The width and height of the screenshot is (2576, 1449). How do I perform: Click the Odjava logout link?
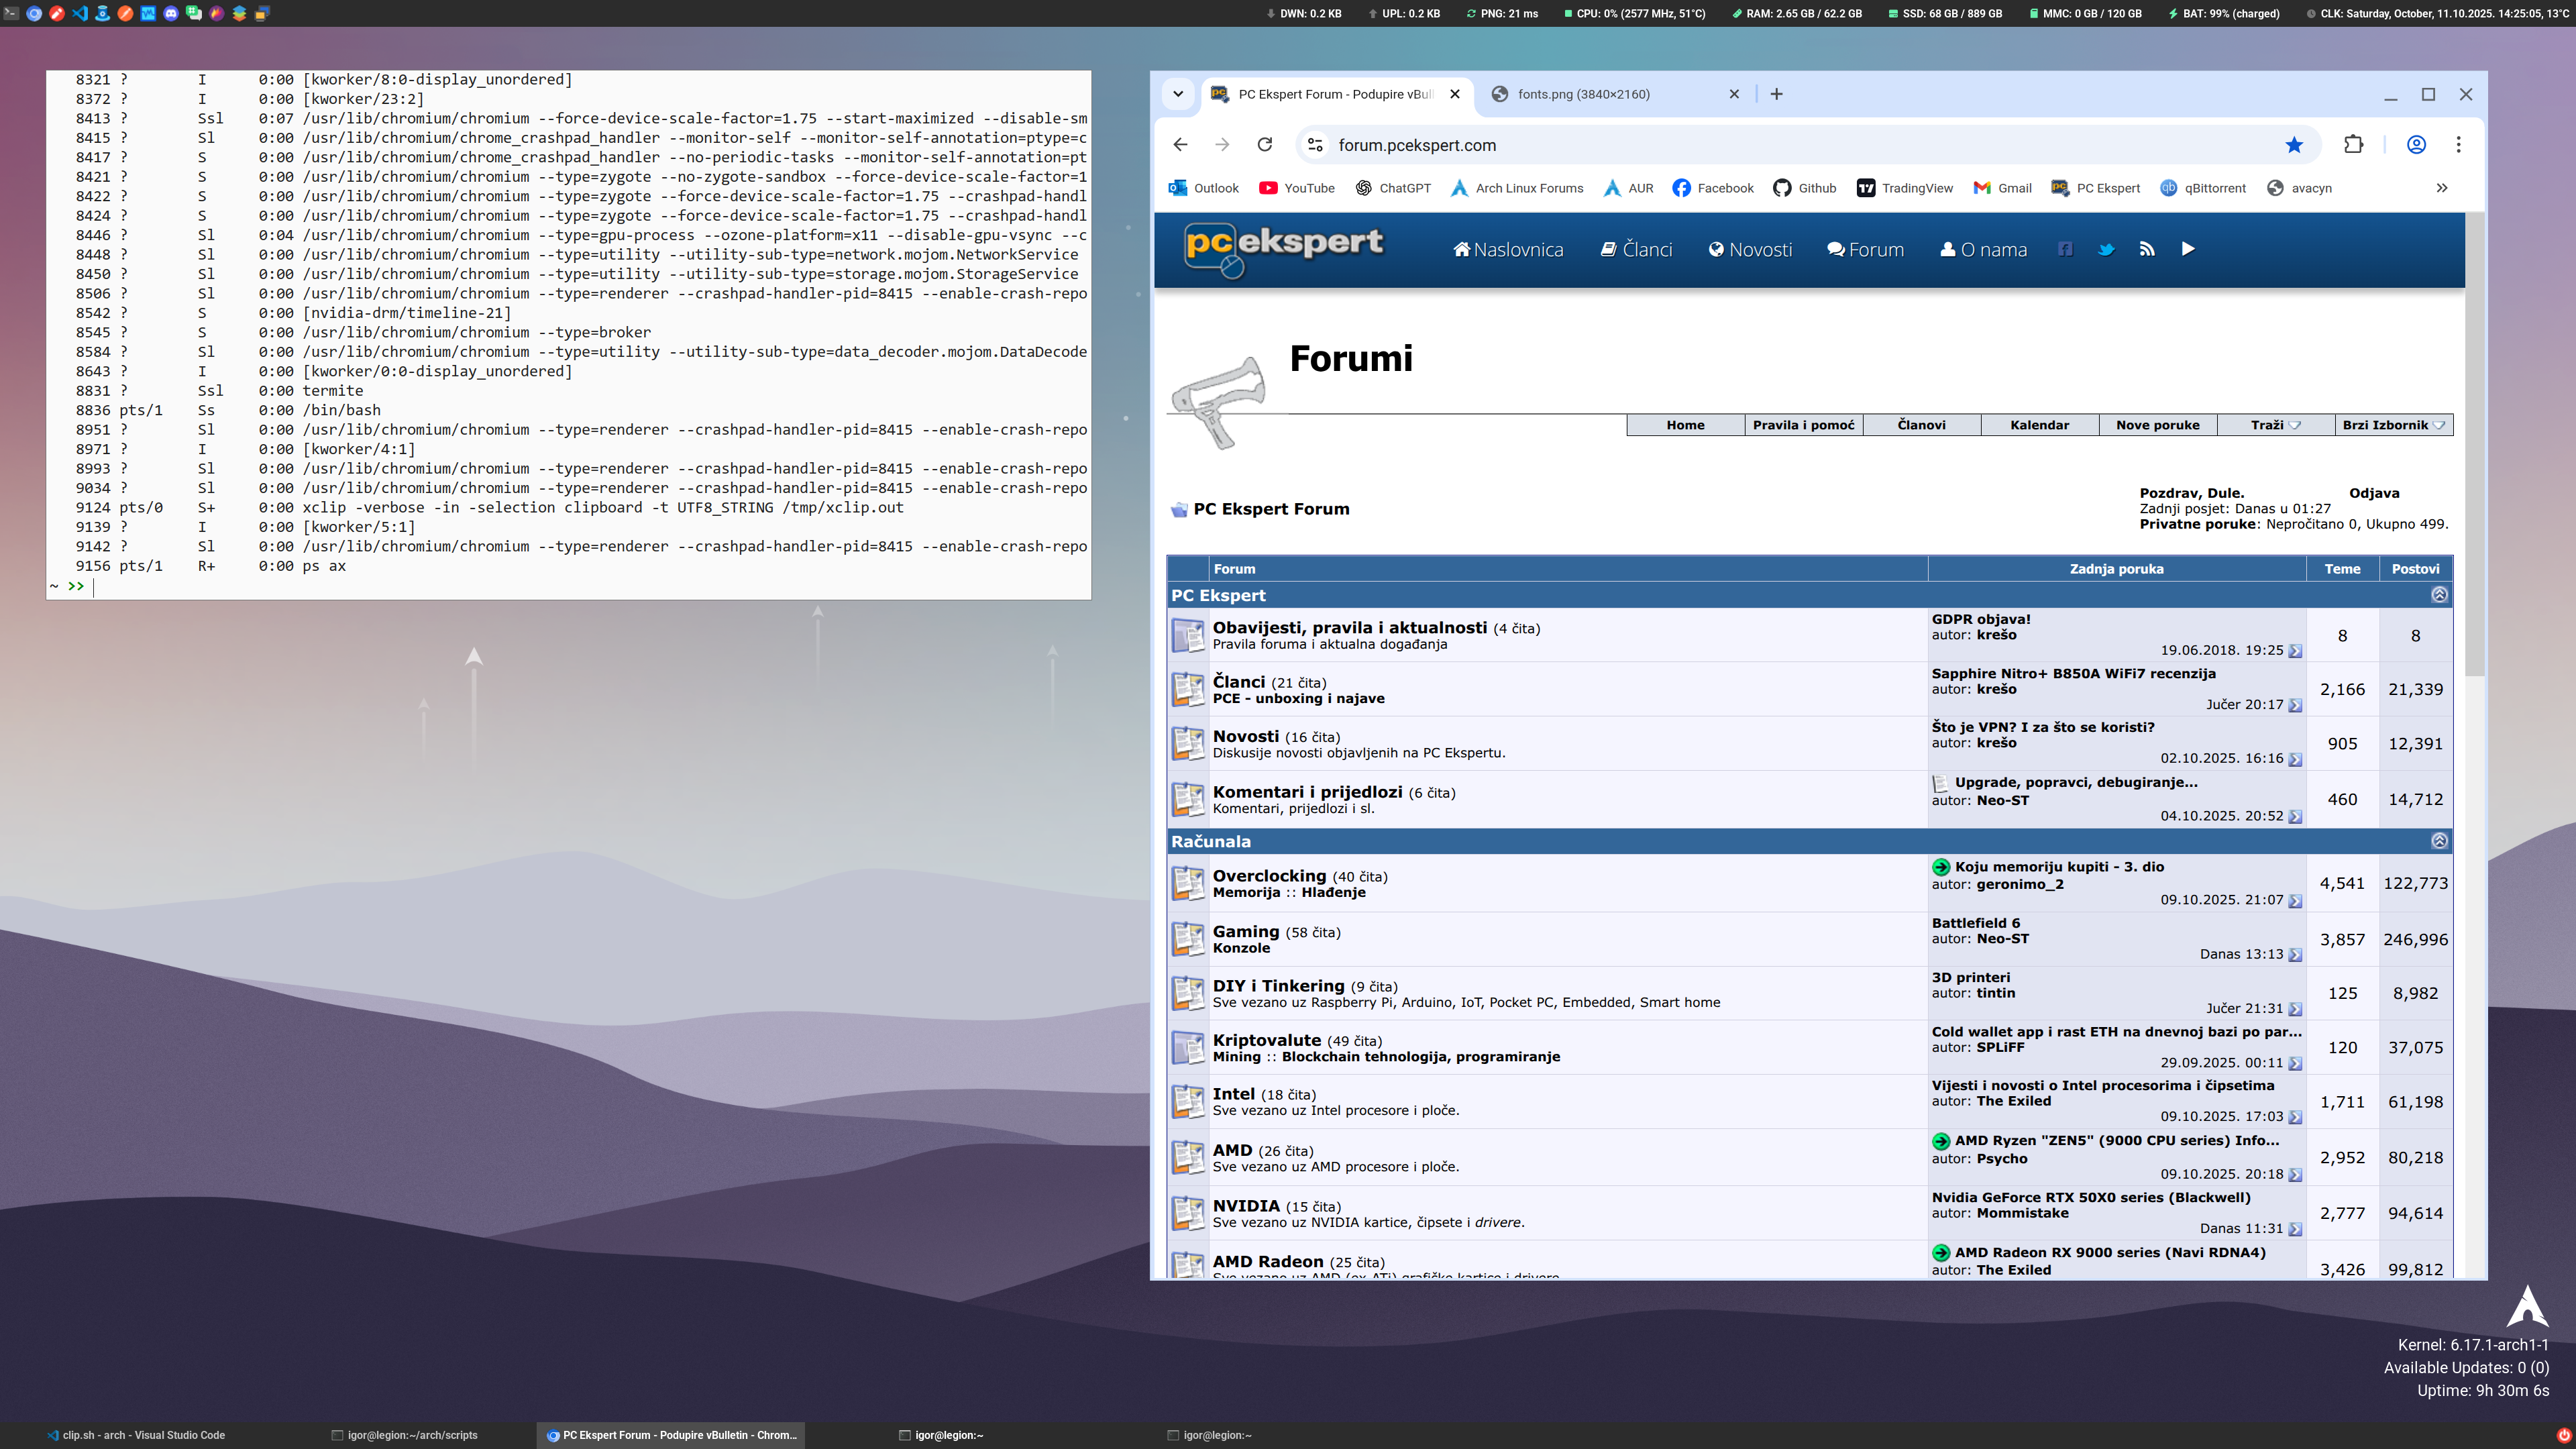[x=2374, y=493]
